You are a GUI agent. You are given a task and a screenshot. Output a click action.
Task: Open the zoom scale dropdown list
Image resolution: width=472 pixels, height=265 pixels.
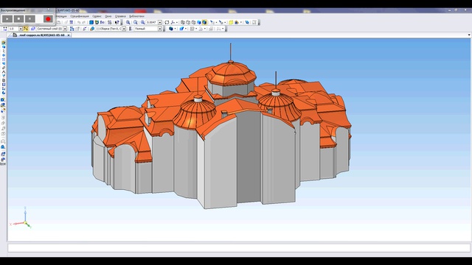[160, 22]
